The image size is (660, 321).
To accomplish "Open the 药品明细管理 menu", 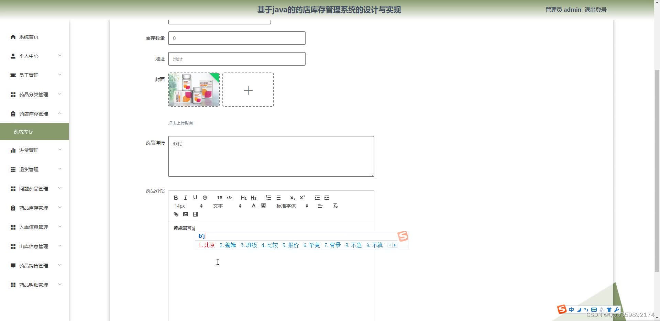I will pos(34,285).
